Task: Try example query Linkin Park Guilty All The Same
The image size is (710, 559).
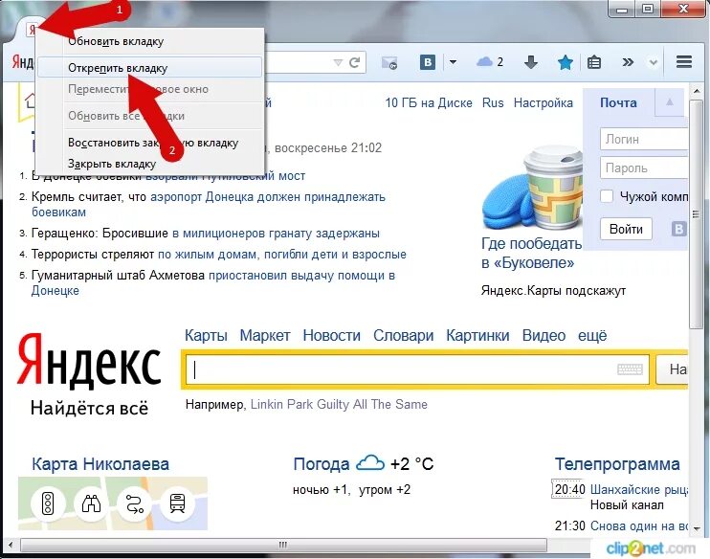Action: [x=339, y=404]
